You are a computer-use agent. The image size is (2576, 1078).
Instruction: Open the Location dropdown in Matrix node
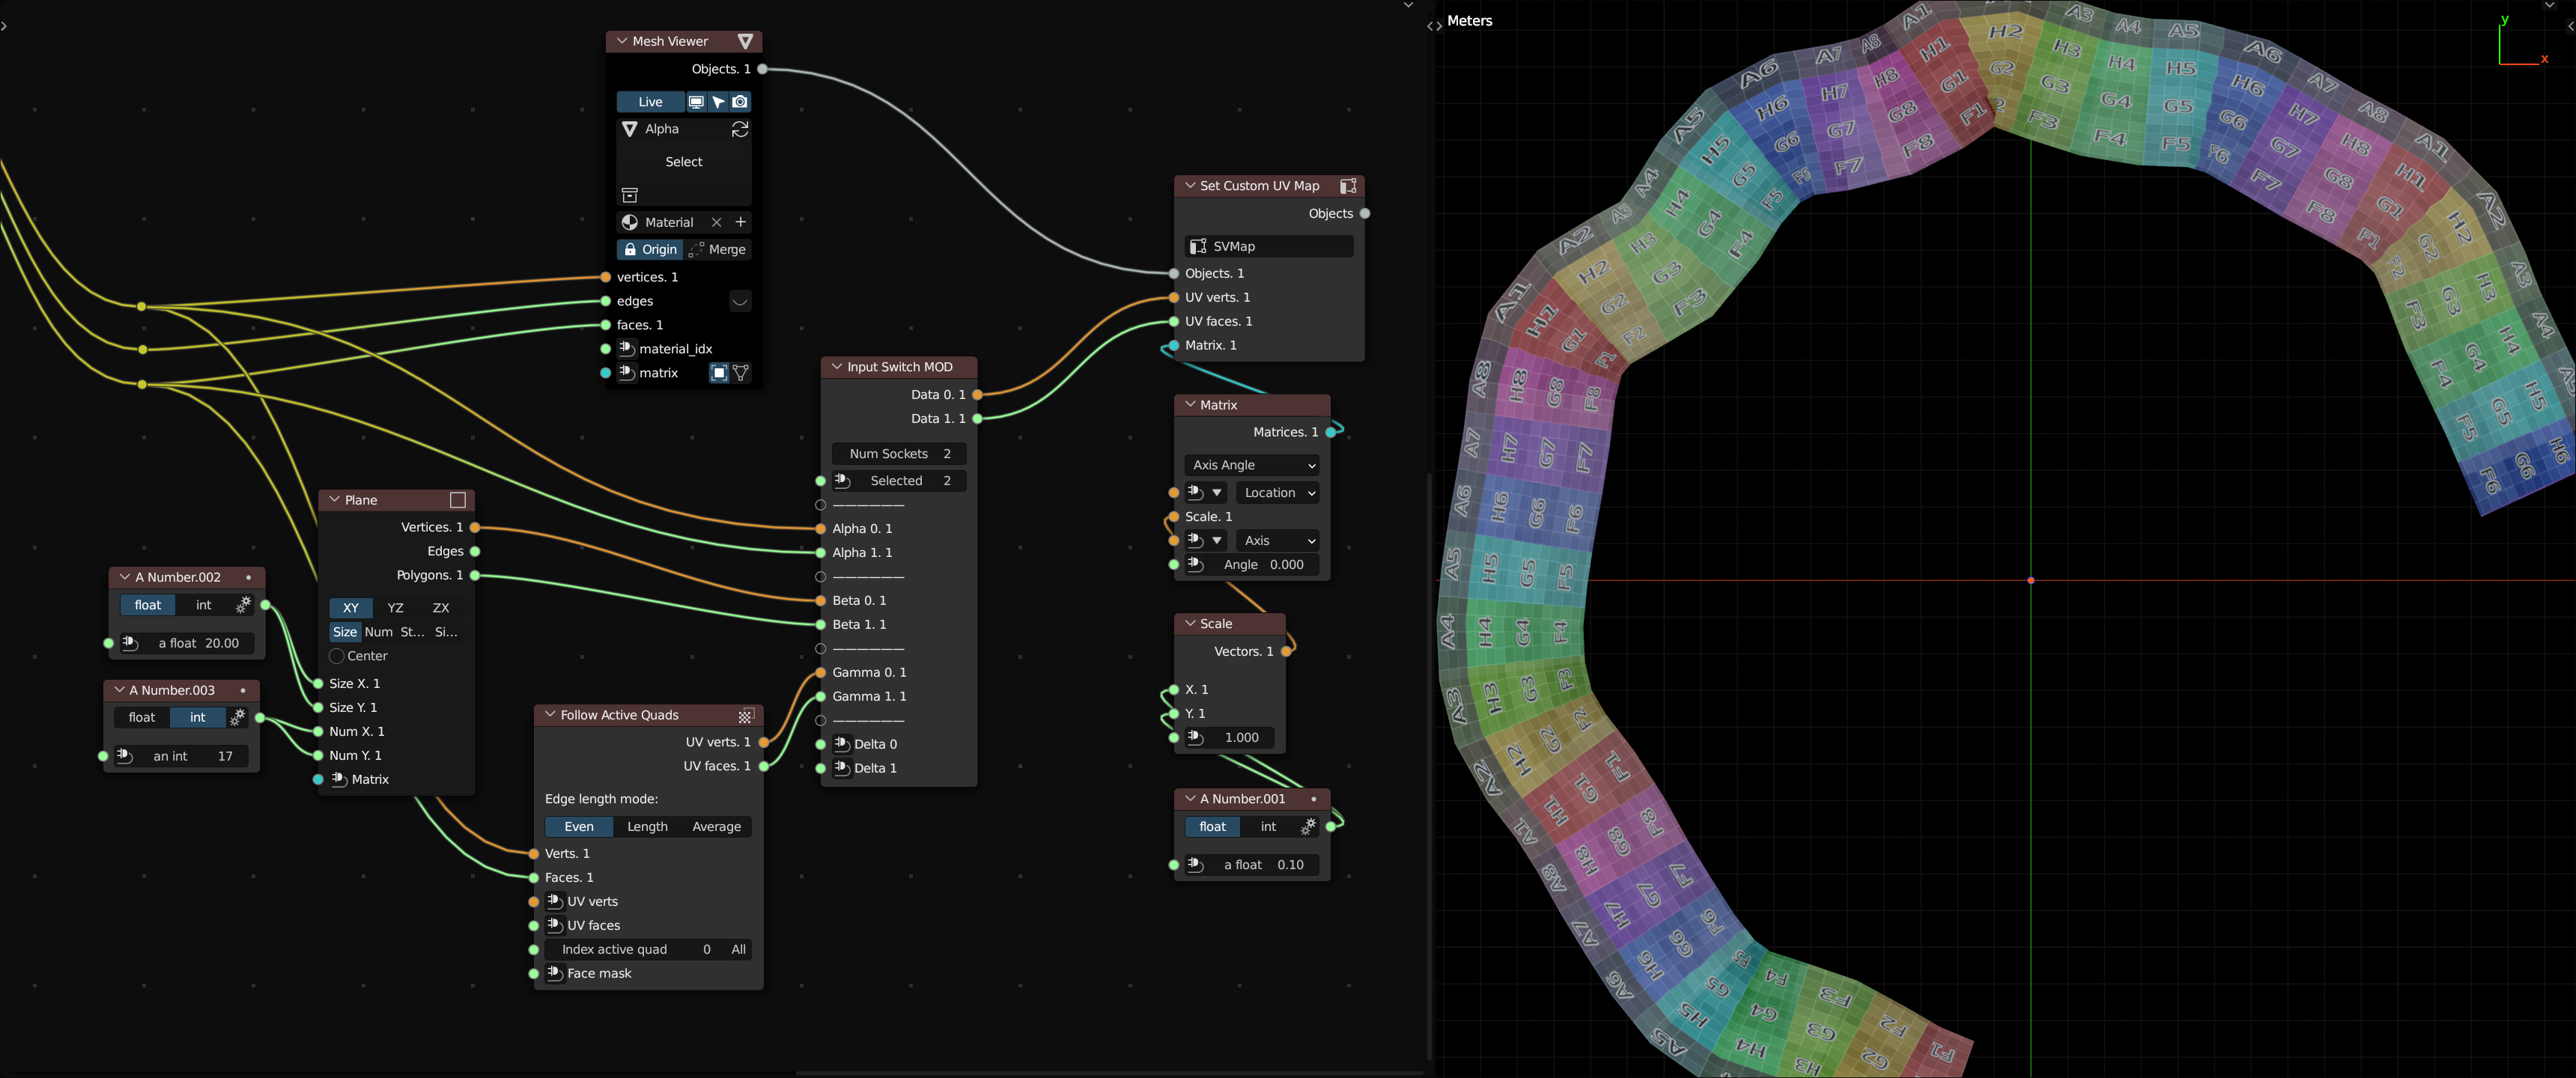(1278, 493)
